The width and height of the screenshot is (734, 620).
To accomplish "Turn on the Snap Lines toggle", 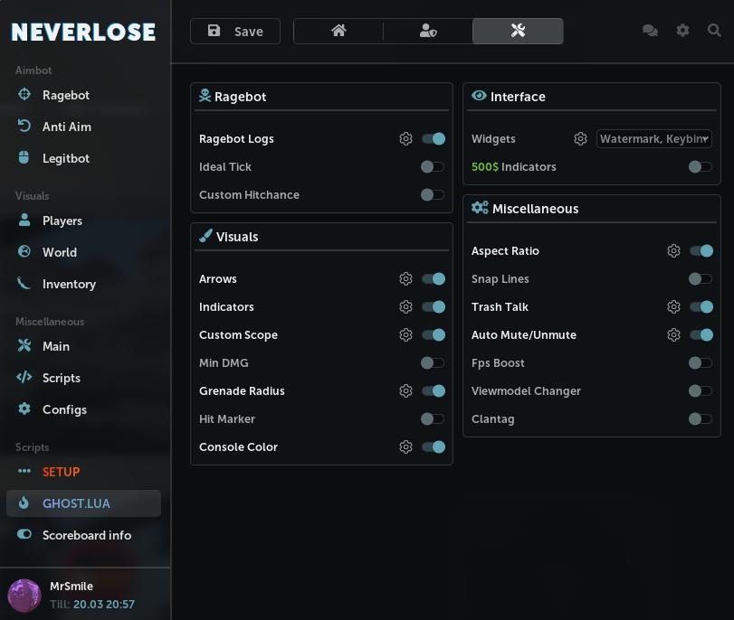I will 700,278.
